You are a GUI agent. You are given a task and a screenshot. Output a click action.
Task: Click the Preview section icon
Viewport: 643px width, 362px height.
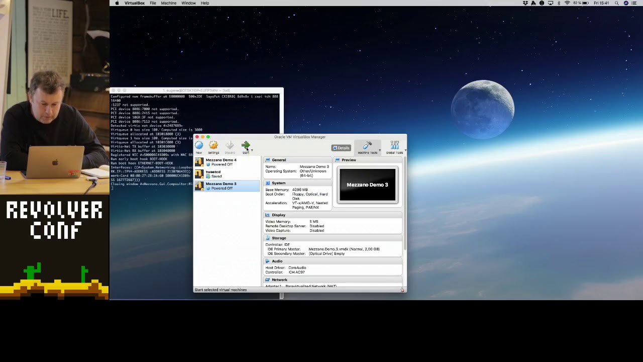338,160
